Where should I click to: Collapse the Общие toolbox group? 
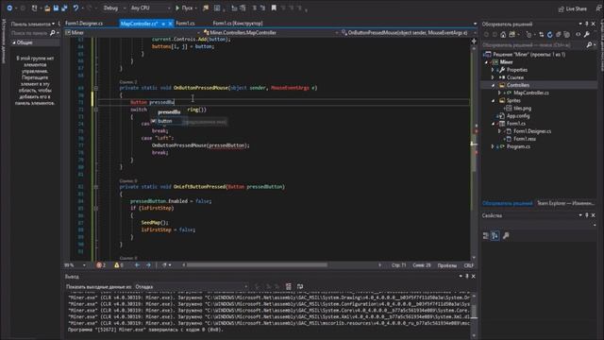[x=14, y=42]
